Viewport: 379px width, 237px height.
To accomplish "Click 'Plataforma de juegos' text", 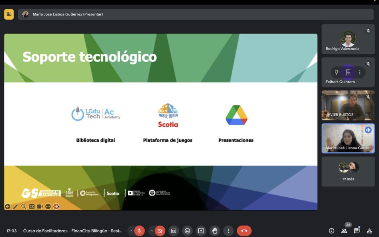I will 168,140.
